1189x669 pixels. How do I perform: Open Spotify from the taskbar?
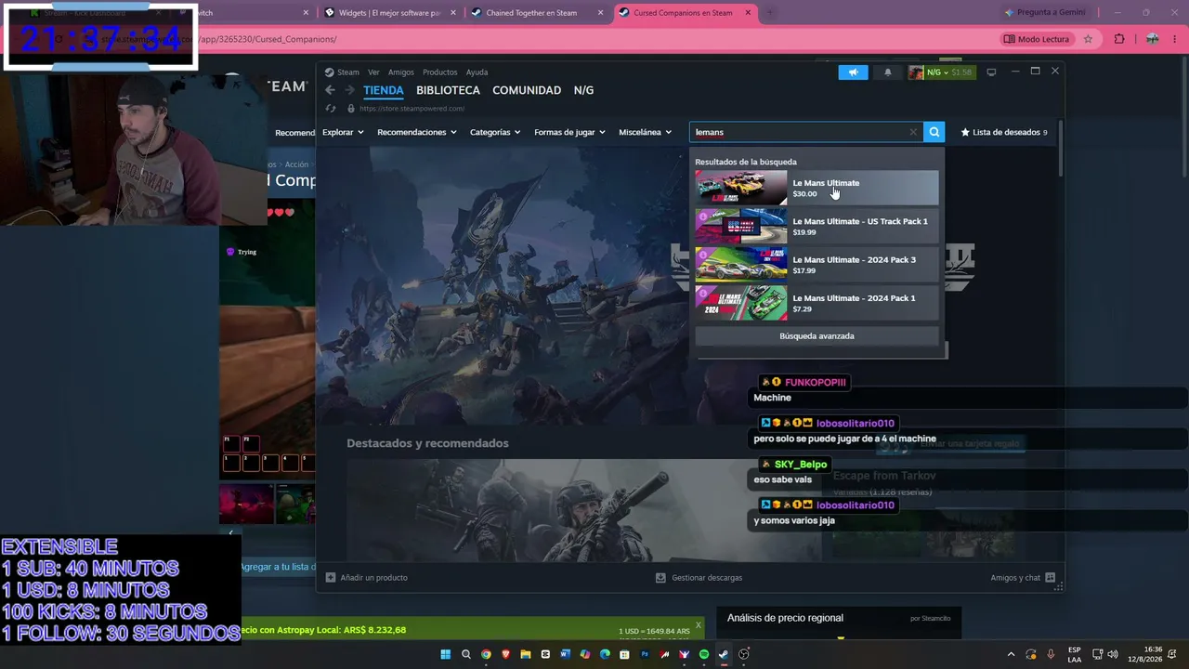[x=704, y=654]
